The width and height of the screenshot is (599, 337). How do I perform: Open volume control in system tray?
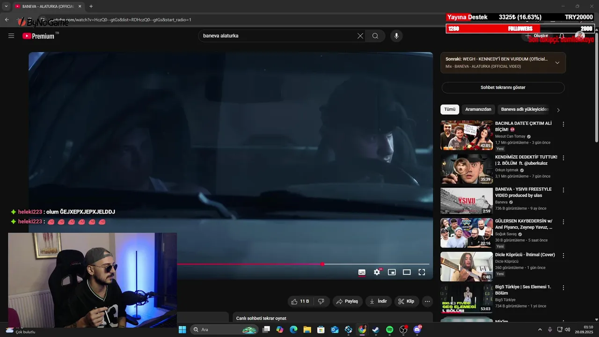click(568, 330)
